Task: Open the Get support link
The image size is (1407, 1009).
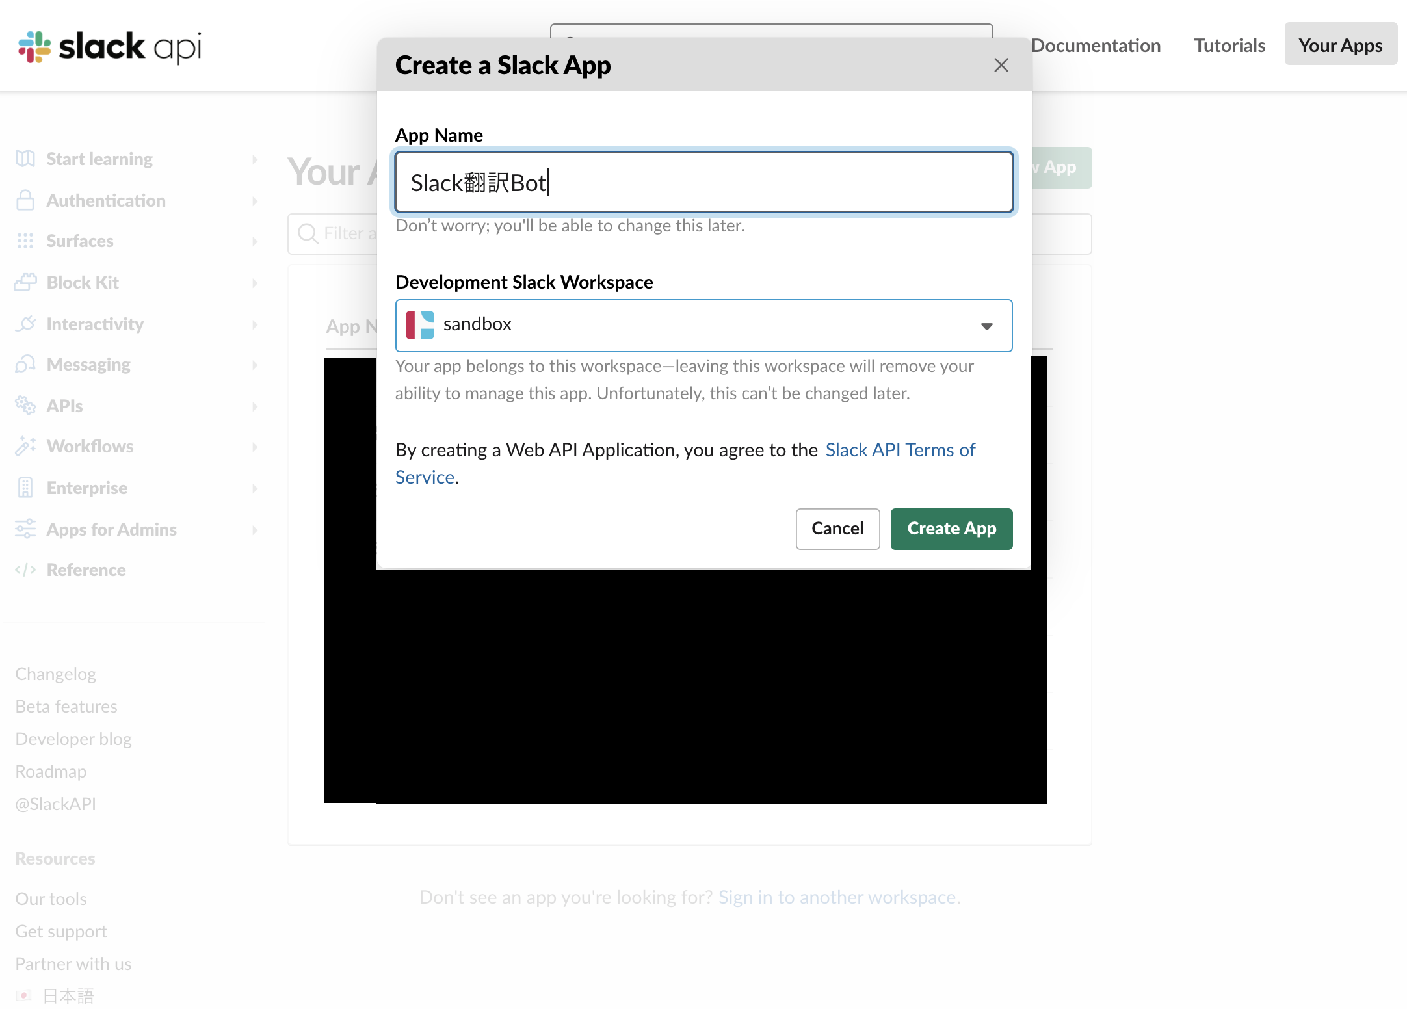Action: pyautogui.click(x=61, y=931)
